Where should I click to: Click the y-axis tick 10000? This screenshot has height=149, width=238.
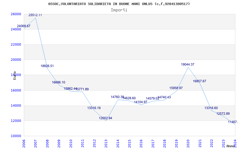click(16, 136)
